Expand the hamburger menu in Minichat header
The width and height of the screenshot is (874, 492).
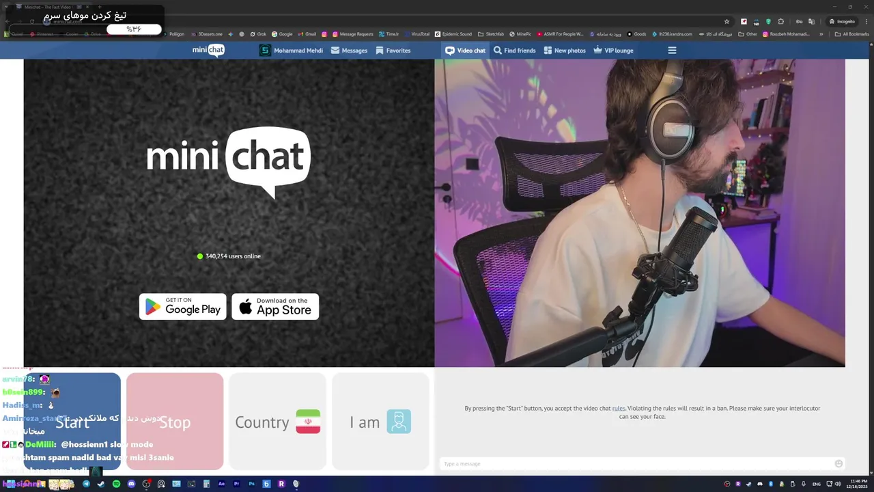pos(672,51)
